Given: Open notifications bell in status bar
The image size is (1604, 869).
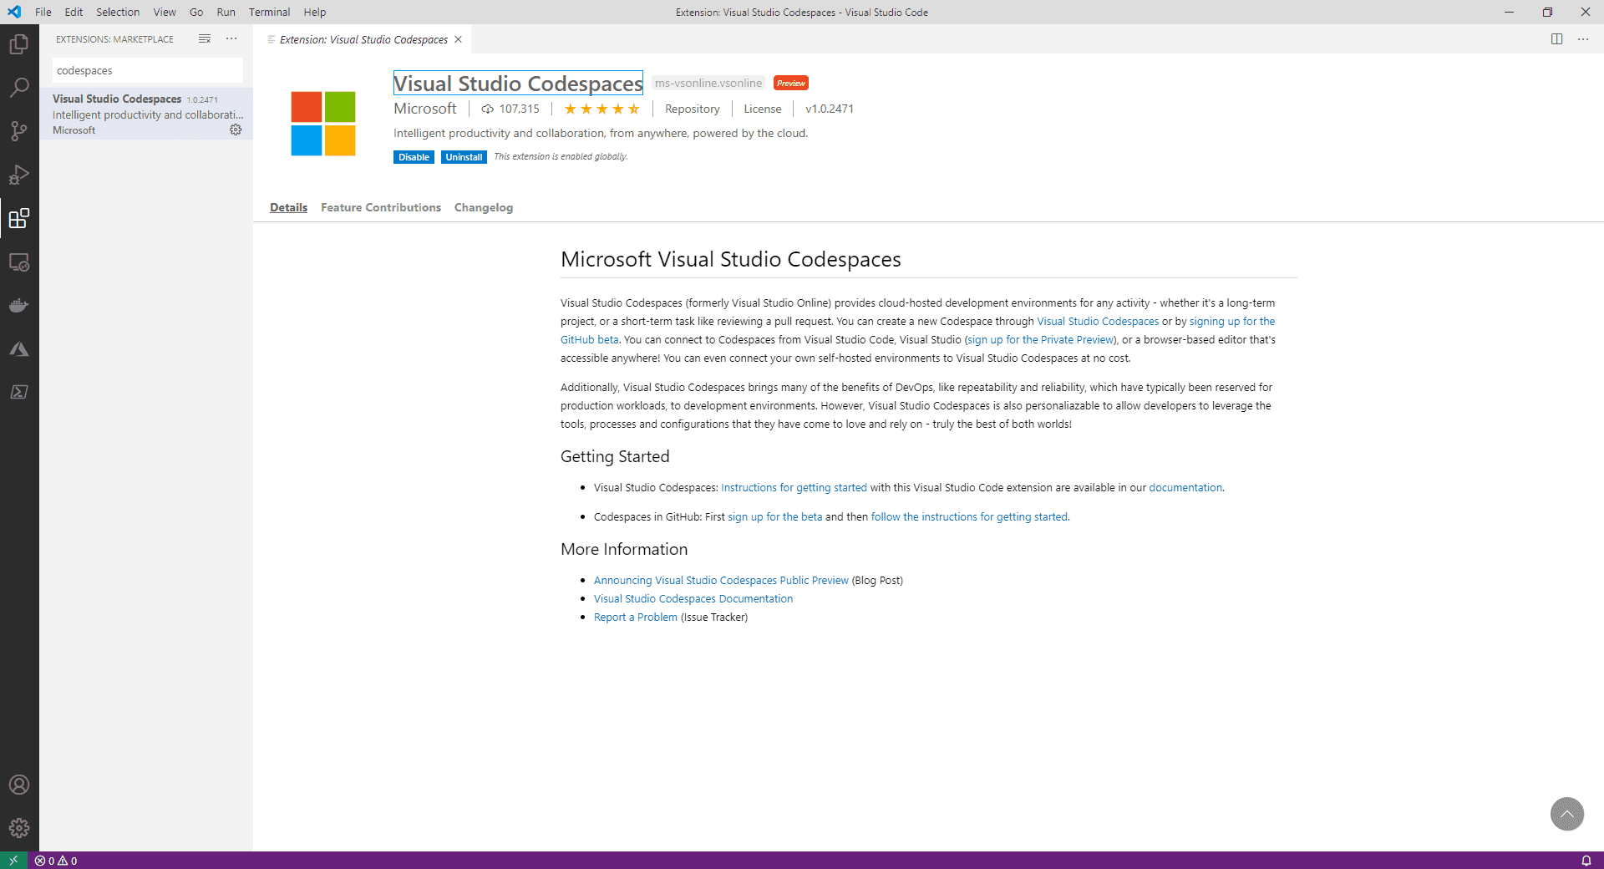Looking at the screenshot, I should 1586,861.
